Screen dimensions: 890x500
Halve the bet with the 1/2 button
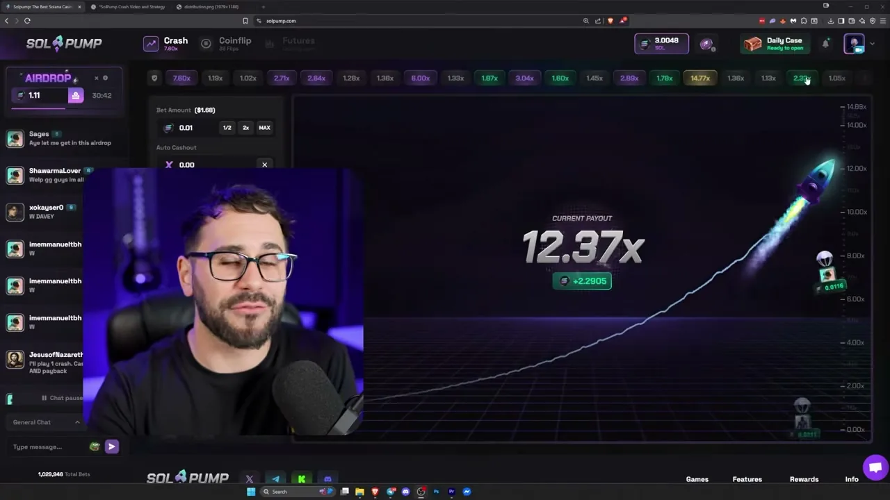tap(227, 128)
